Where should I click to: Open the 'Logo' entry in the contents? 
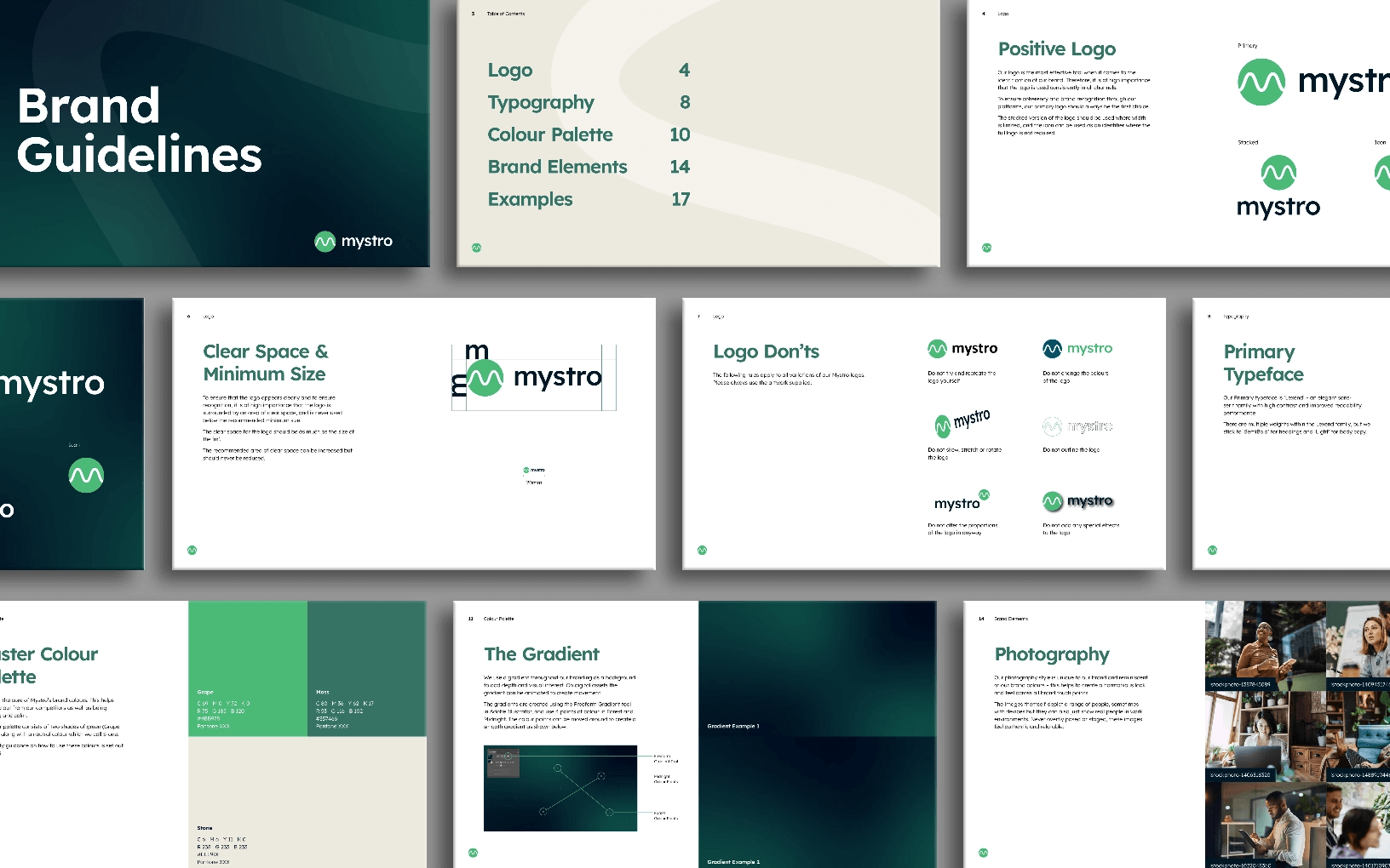510,70
